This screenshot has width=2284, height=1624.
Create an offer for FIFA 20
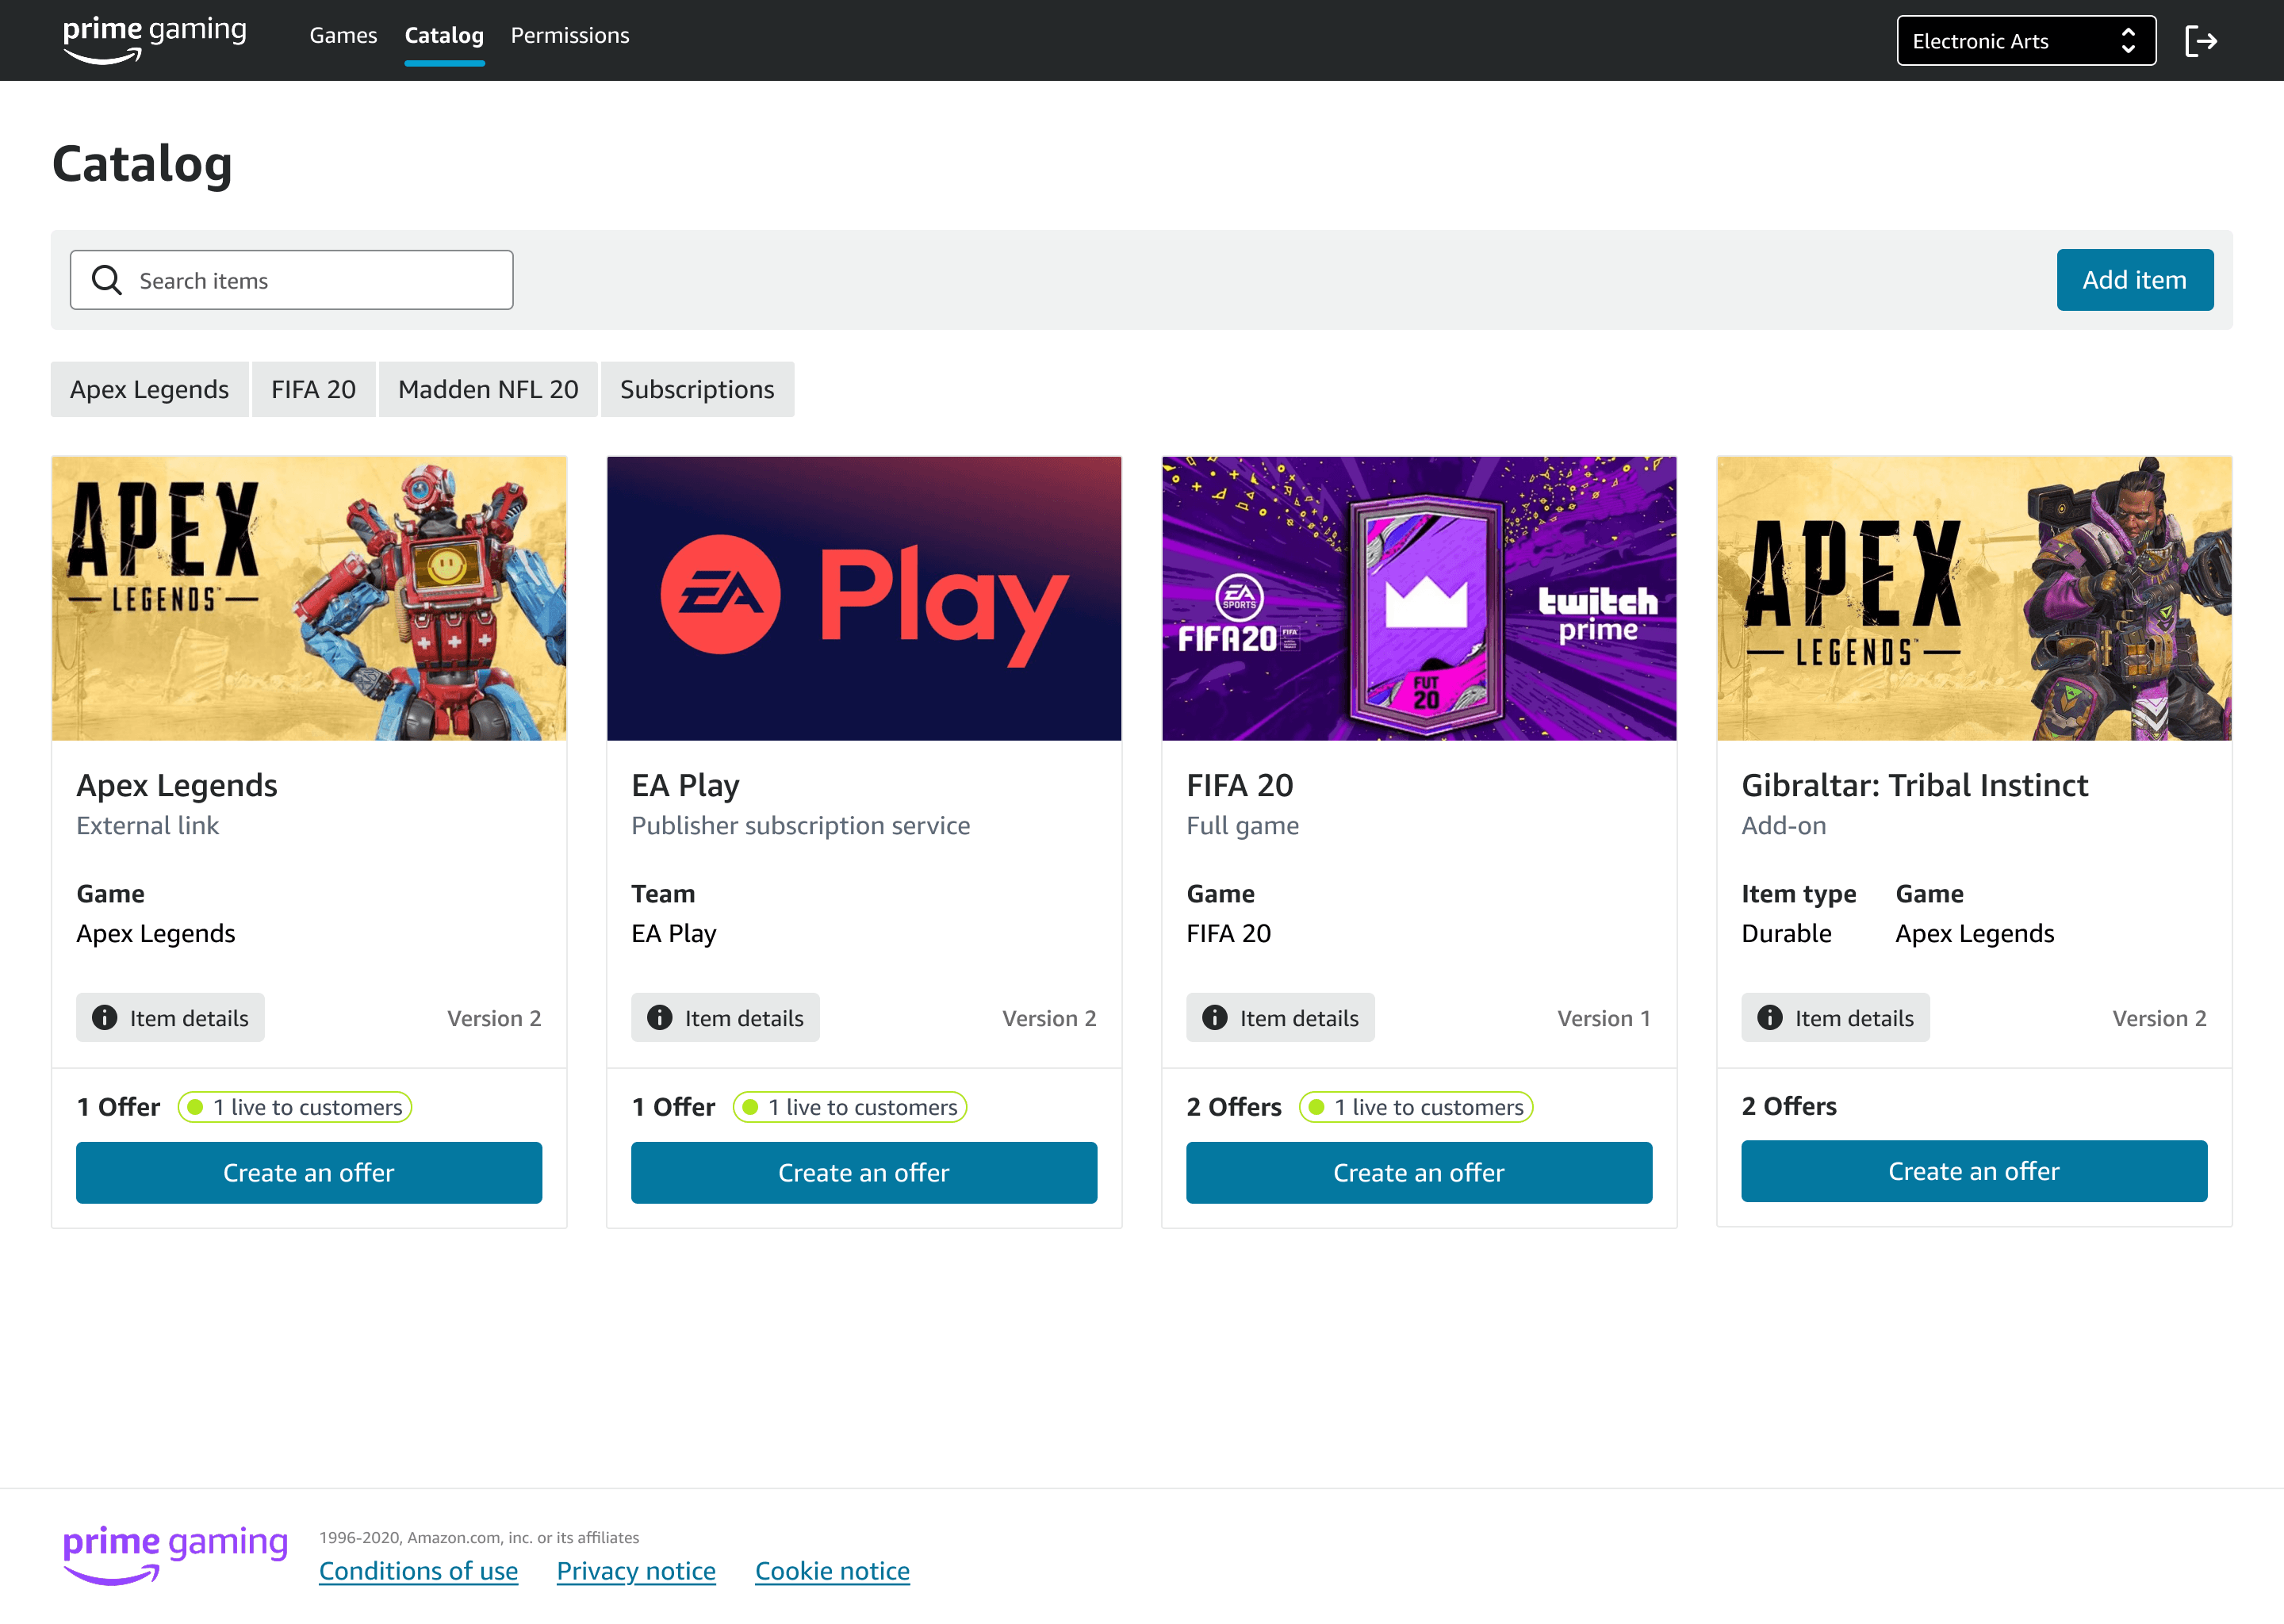1419,1172
